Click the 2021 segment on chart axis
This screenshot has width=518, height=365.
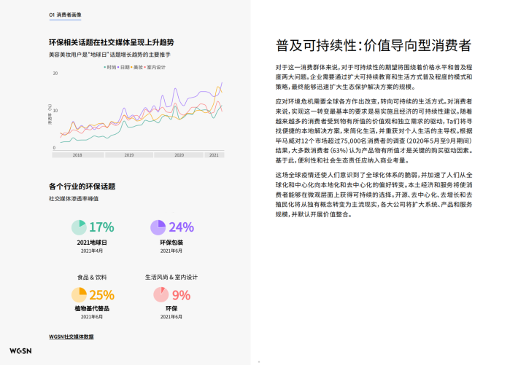click(213, 155)
